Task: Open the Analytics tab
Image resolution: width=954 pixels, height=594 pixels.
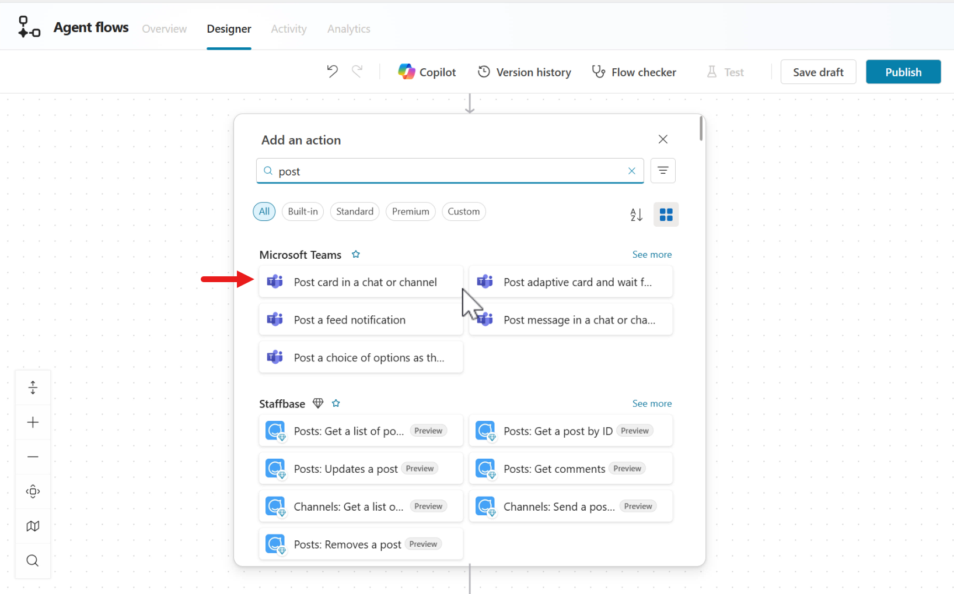Action: (348, 29)
